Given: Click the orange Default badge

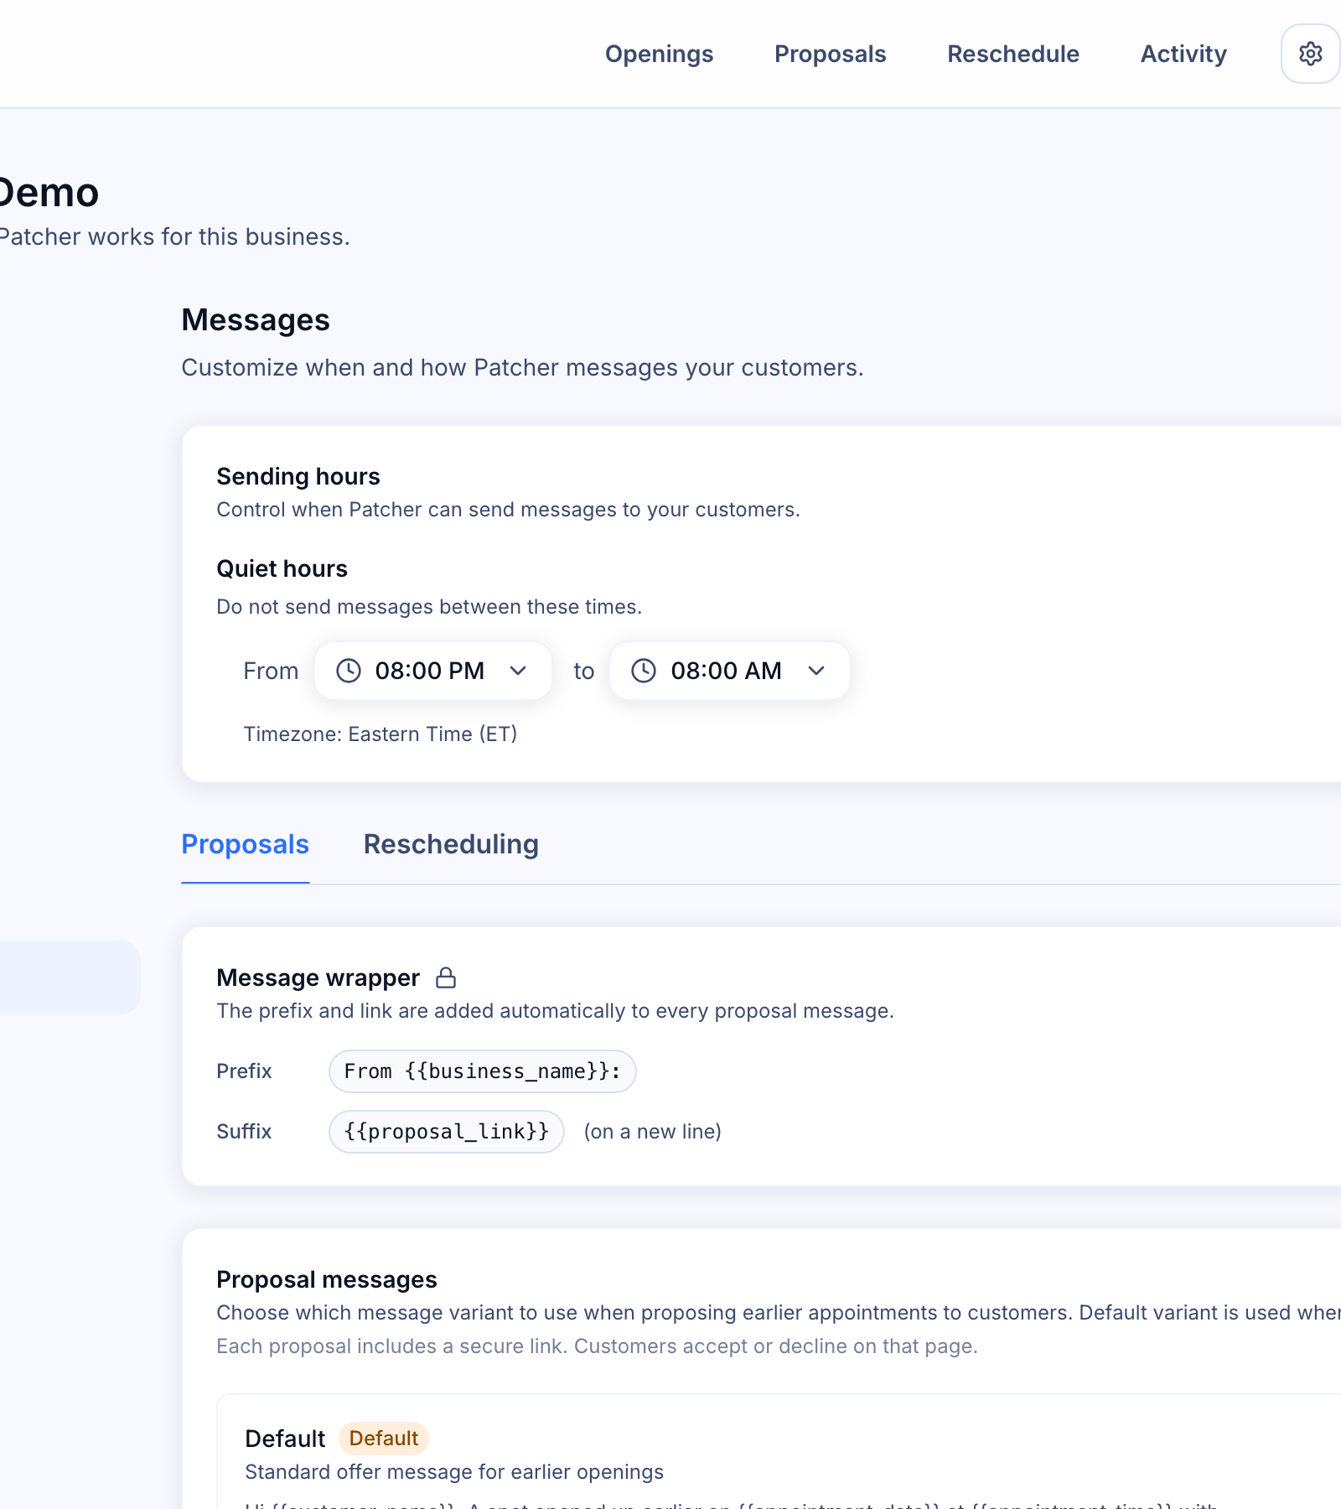Looking at the screenshot, I should 384,1439.
